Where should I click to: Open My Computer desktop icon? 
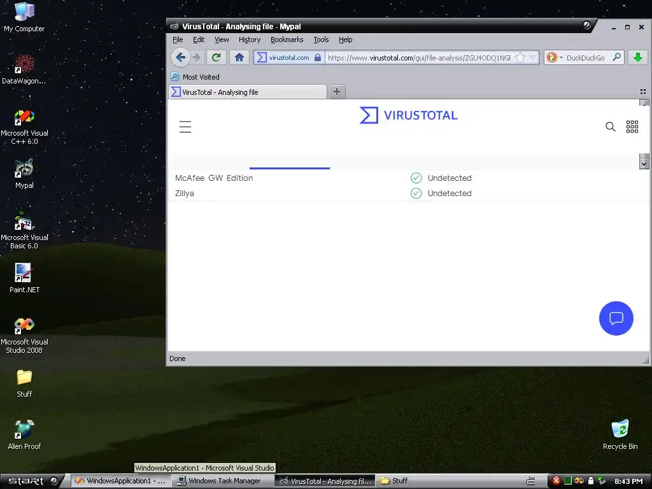coord(24,17)
